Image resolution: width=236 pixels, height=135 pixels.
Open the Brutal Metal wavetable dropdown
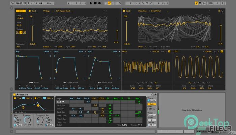pyautogui.click(x=159, y=11)
